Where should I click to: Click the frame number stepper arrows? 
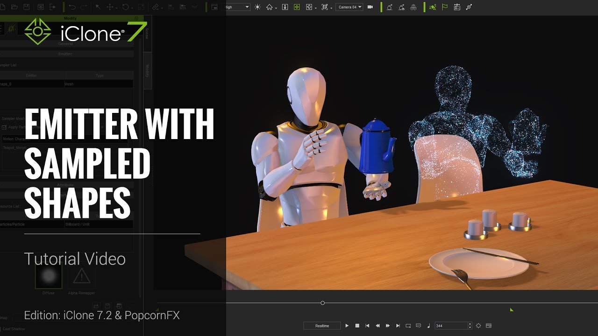point(470,326)
